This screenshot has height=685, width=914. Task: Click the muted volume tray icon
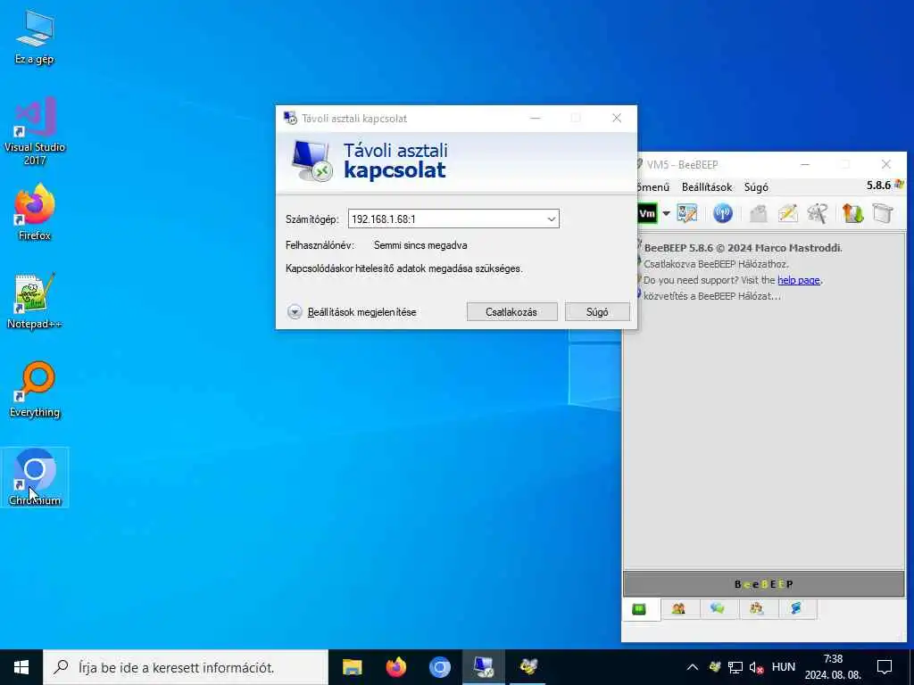point(757,667)
